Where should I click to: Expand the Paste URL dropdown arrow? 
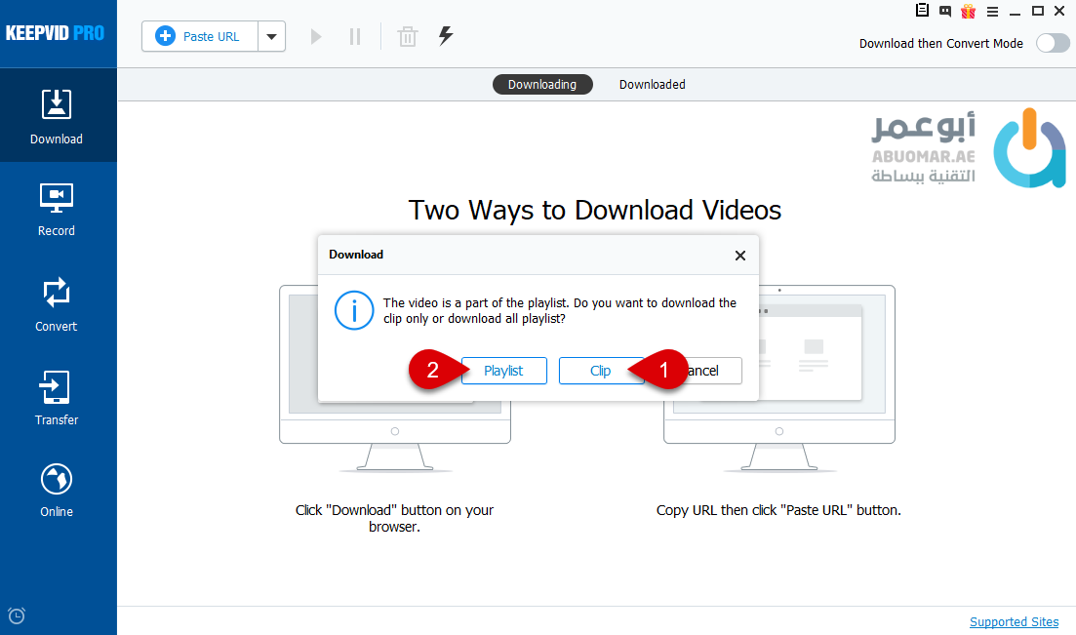tap(271, 37)
